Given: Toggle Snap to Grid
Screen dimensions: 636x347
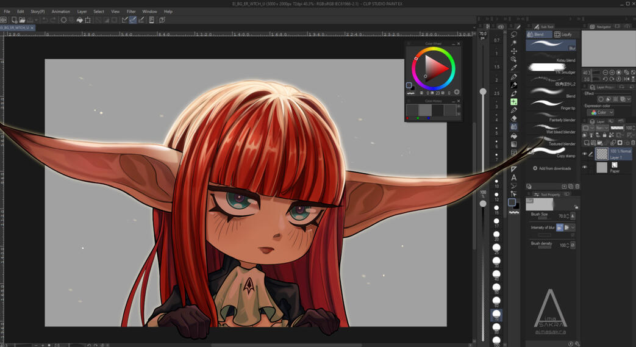Looking at the screenshot, I should point(141,20).
